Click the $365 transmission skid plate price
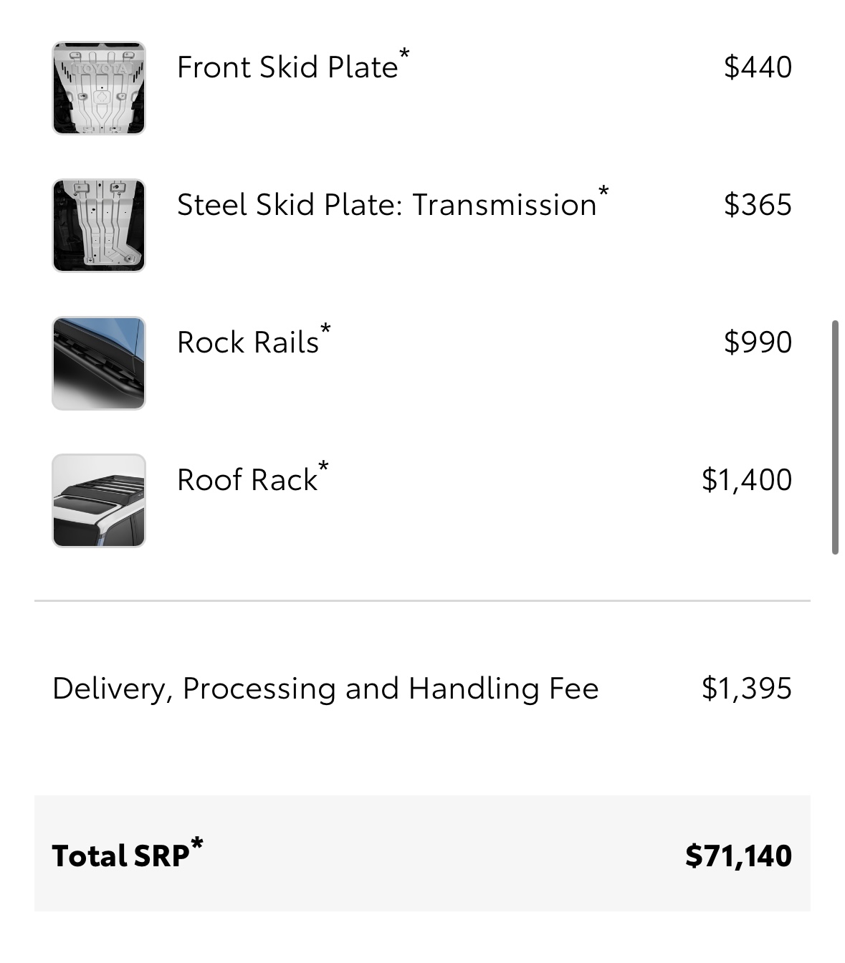The height and width of the screenshot is (963, 845). pyautogui.click(x=758, y=205)
